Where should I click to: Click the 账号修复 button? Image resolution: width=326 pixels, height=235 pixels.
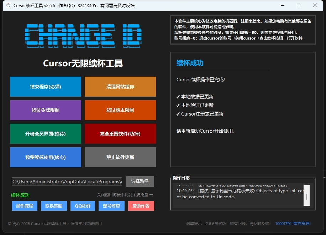pos(111,206)
